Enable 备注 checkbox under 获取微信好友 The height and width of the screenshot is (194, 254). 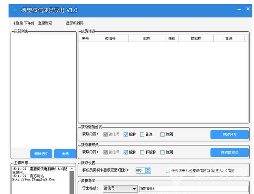click(142, 134)
